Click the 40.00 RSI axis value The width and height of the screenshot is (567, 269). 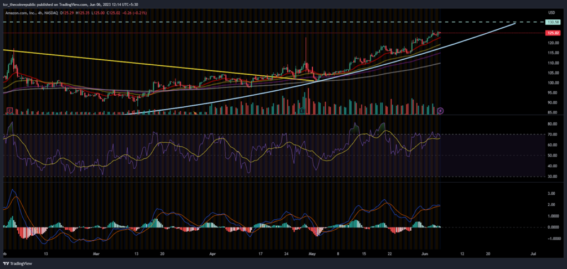click(554, 166)
